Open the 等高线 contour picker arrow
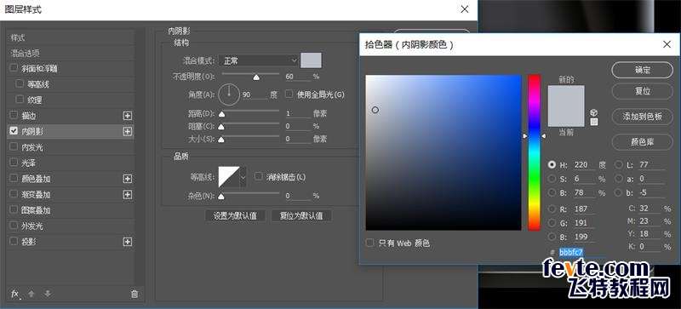This screenshot has height=309, width=681. [243, 176]
